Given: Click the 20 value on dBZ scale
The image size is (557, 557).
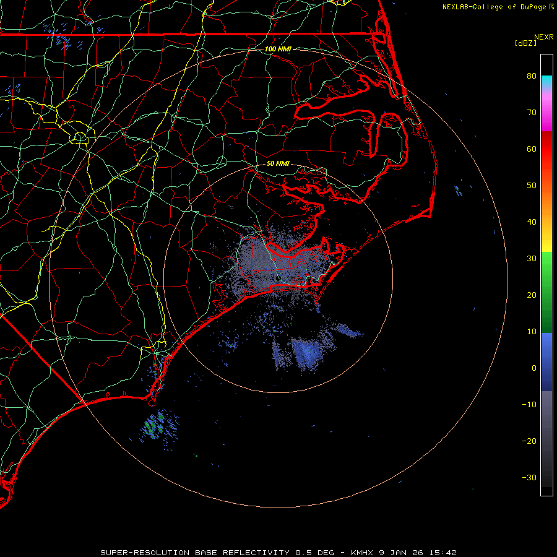Looking at the screenshot, I should pyautogui.click(x=532, y=295).
